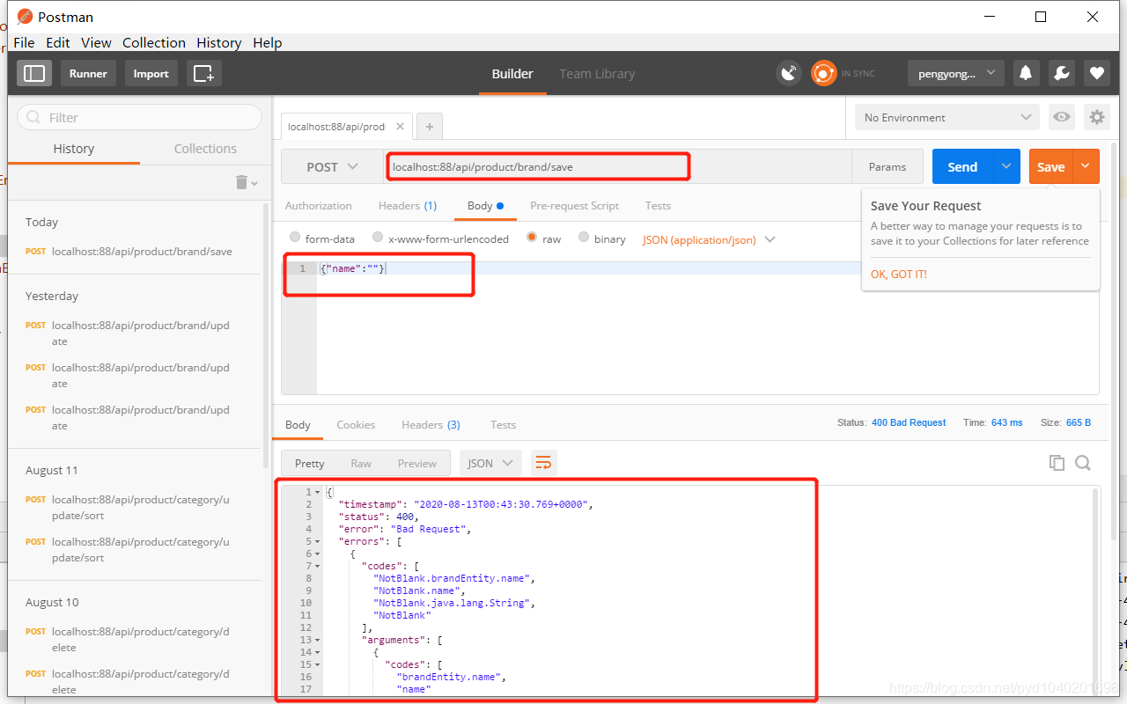The image size is (1127, 704).
Task: Click the interceptor satellite icon
Action: click(789, 74)
